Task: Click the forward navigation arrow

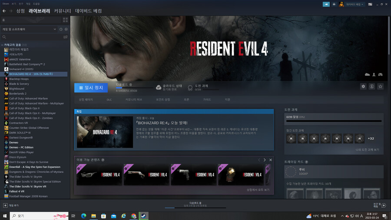Action: pyautogui.click(x=11, y=11)
